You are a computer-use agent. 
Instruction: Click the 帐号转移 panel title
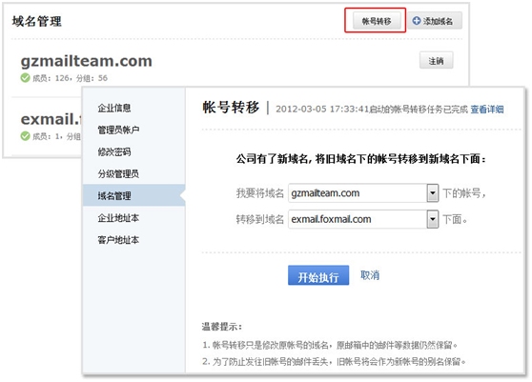(x=231, y=108)
